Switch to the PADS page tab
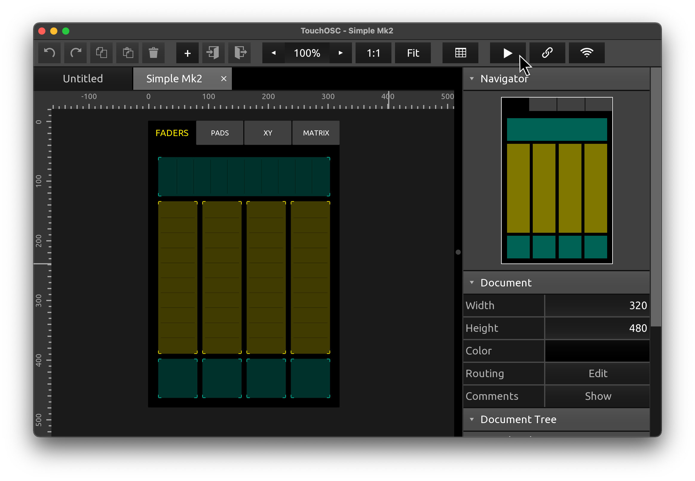This screenshot has height=481, width=695. 220,133
